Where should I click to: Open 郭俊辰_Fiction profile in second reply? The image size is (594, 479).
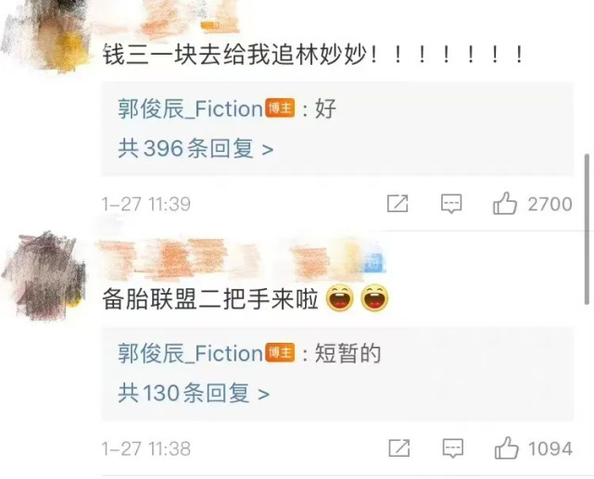click(x=190, y=354)
